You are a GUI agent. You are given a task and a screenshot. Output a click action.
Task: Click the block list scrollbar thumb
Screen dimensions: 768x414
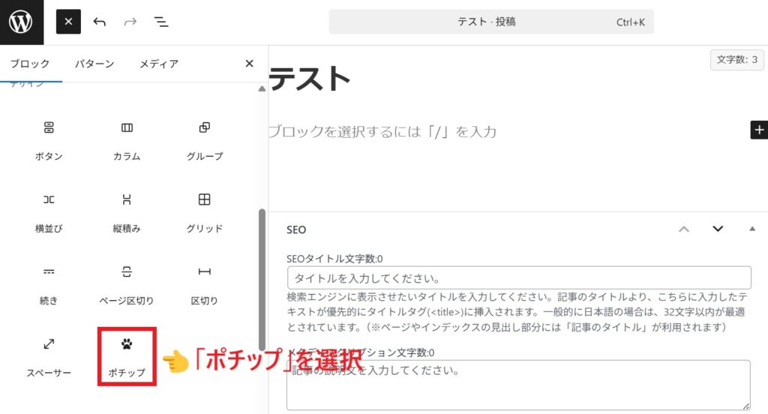point(262,279)
